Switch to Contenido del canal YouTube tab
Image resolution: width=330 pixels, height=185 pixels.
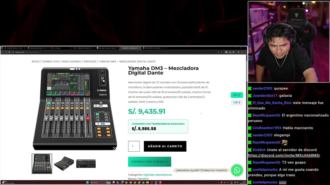[x=15, y=48]
